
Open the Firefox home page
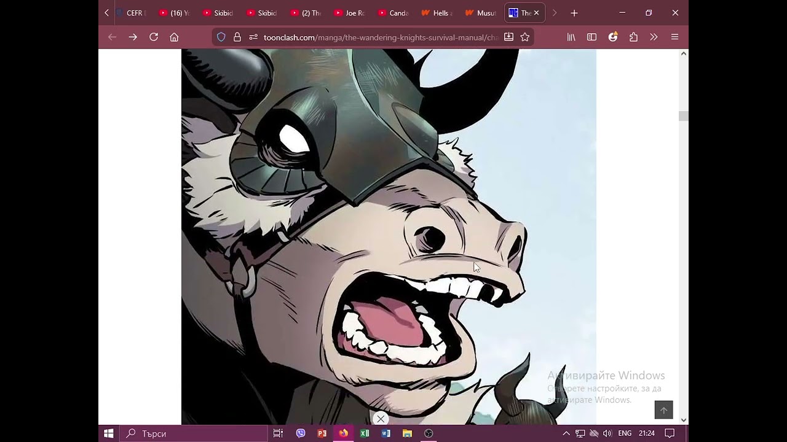coord(174,37)
